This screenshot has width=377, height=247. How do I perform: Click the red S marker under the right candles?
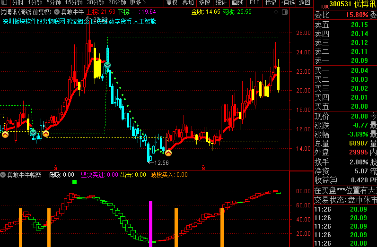pos(203,167)
